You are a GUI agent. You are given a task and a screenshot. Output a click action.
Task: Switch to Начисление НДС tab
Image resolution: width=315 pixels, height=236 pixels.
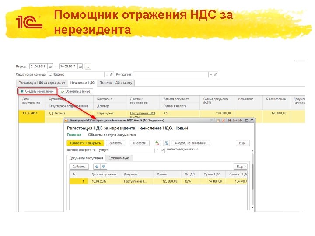[x=82, y=83]
